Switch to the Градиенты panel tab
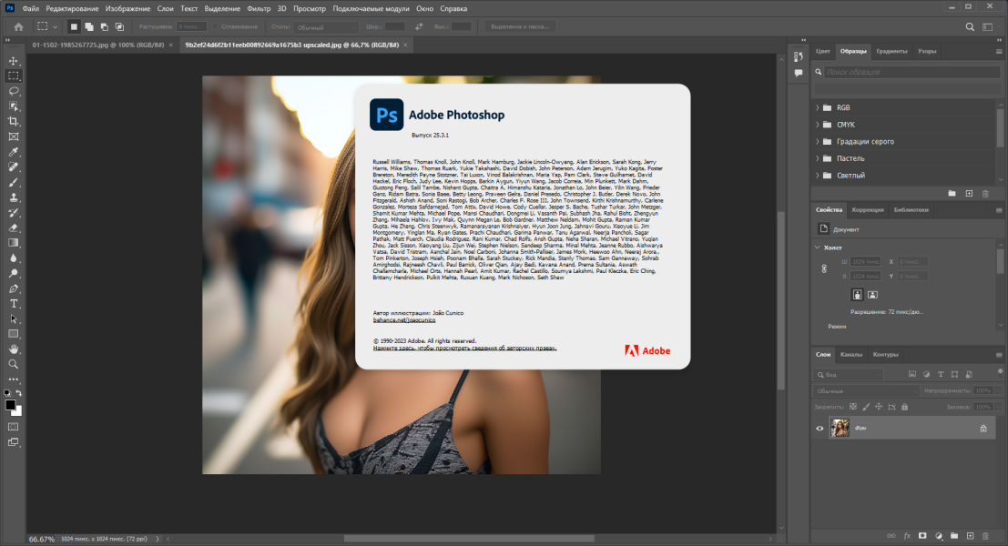The height and width of the screenshot is (546, 1008). click(x=891, y=51)
